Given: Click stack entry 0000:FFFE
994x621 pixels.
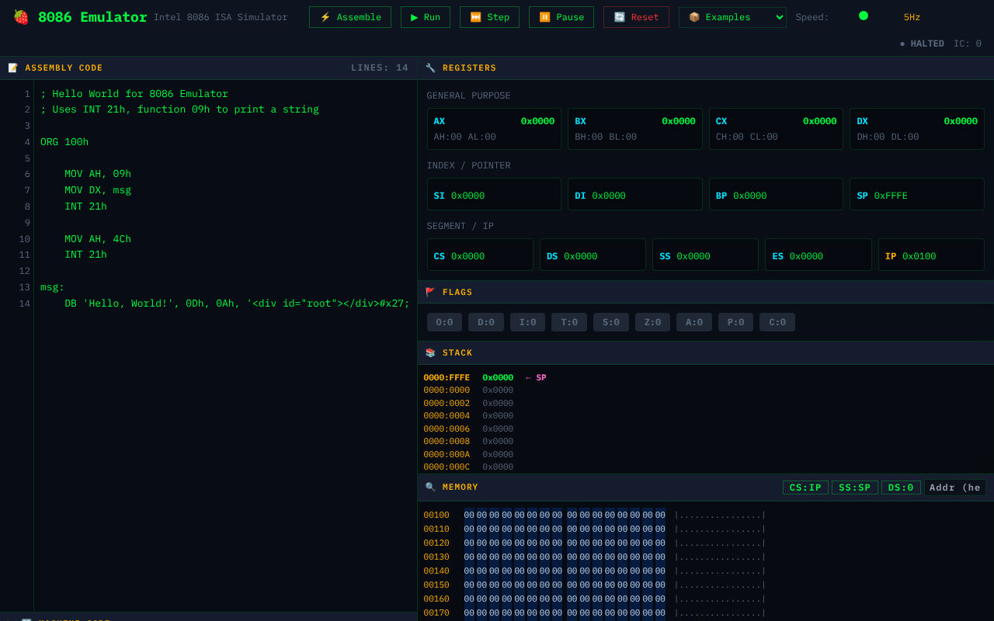Looking at the screenshot, I should click(x=447, y=377).
